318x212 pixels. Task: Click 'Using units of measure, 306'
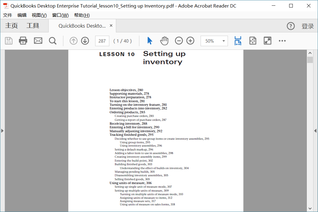point(131,183)
